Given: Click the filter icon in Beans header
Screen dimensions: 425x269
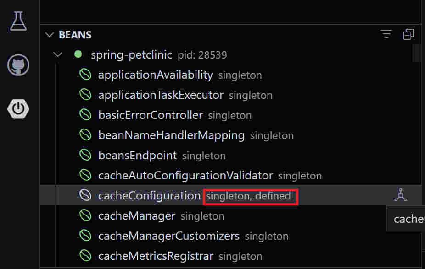Looking at the screenshot, I should pos(386,34).
